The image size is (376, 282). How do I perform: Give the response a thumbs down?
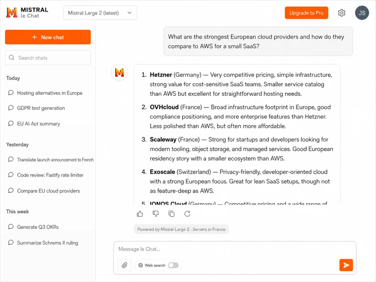click(156, 214)
